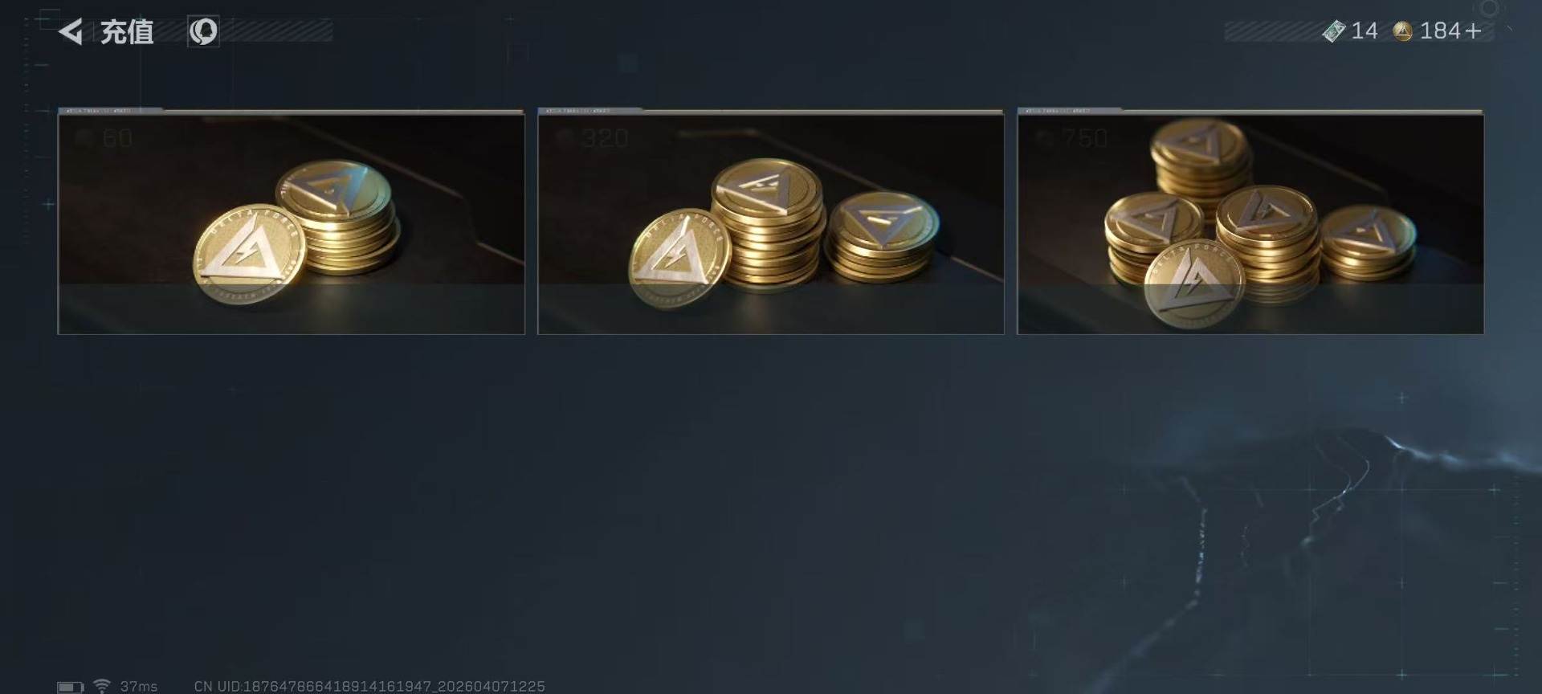Click the 320 amount label on middle card
Viewport: 1542px width, 694px height.
(x=605, y=138)
